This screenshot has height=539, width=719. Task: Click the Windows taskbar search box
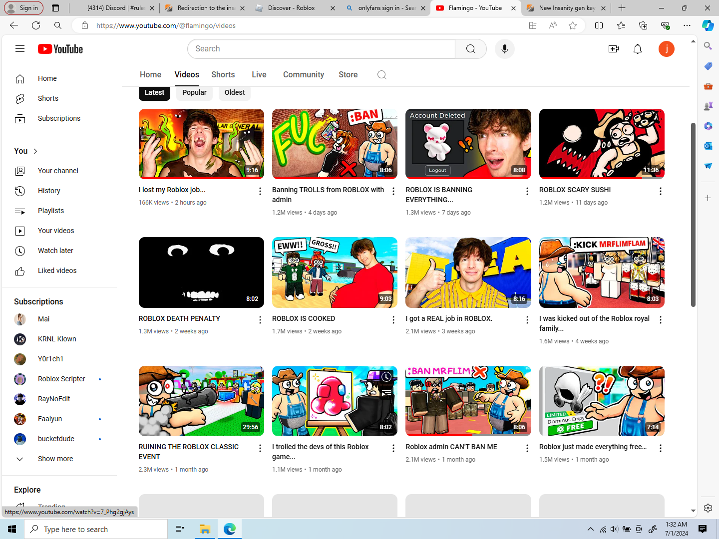96,529
